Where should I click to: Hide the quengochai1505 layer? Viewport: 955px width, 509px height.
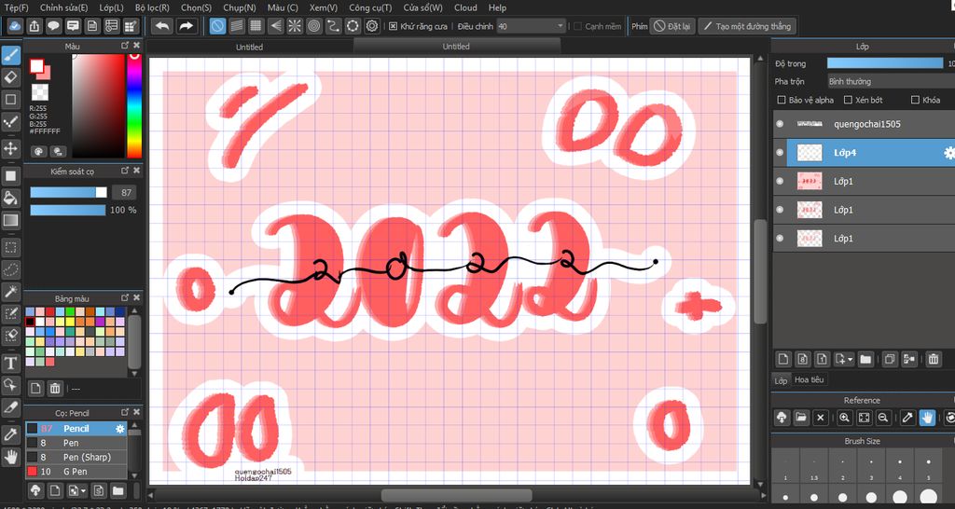pyautogui.click(x=780, y=124)
